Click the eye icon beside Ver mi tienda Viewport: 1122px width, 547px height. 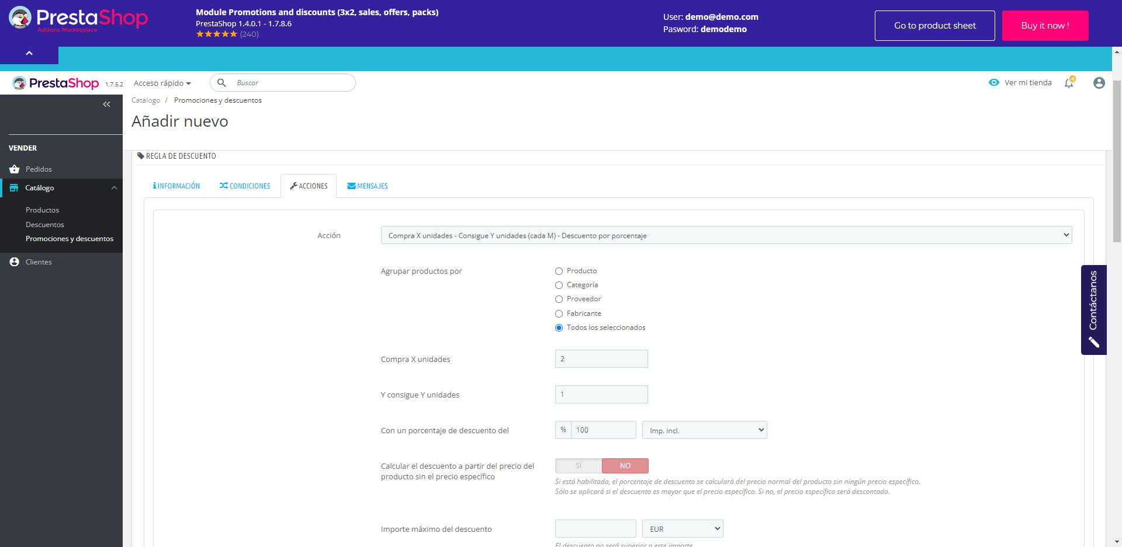[x=993, y=82]
